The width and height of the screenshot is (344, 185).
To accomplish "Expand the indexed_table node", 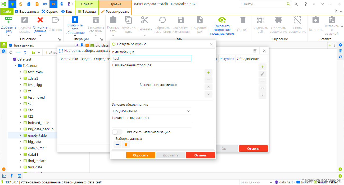I will (x=20, y=123).
